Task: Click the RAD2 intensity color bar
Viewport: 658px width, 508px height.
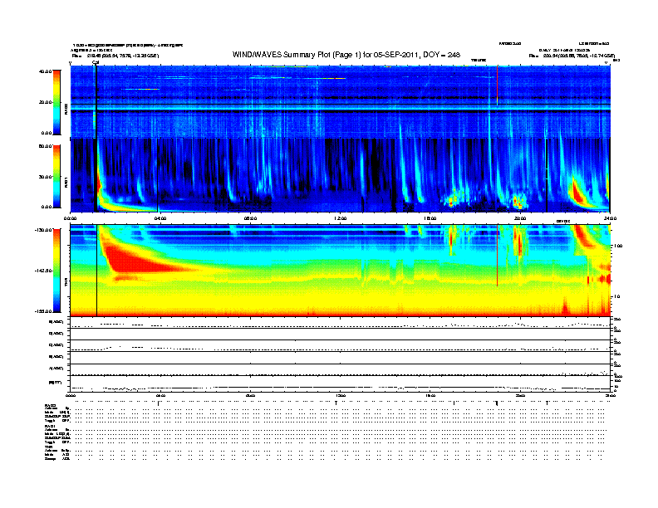Action: coord(56,102)
